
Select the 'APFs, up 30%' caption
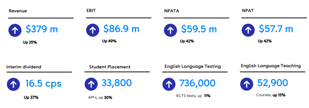tap(100, 97)
